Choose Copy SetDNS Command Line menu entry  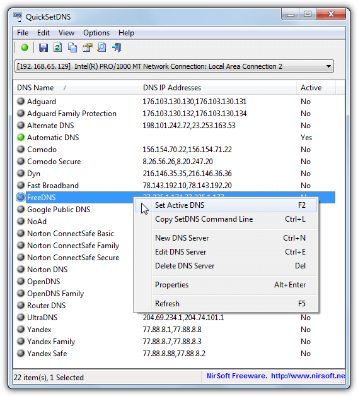(x=226, y=219)
